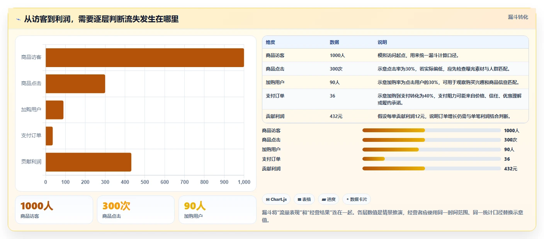The width and height of the screenshot is (544, 239).
Task: Click the 加购用户 cell in the table's 维度 column
Action: pos(275,82)
